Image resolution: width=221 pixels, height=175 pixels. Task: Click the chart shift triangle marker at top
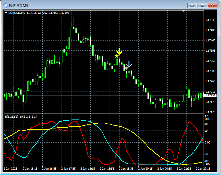pos(183,11)
